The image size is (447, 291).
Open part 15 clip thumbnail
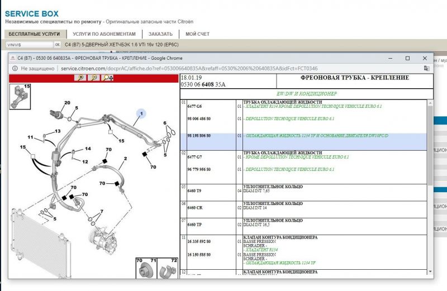pos(20,96)
